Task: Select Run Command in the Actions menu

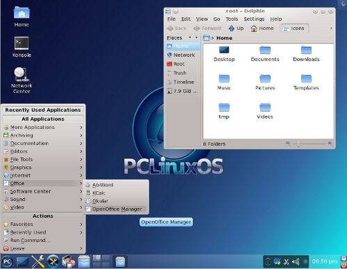Action: pyautogui.click(x=43, y=241)
